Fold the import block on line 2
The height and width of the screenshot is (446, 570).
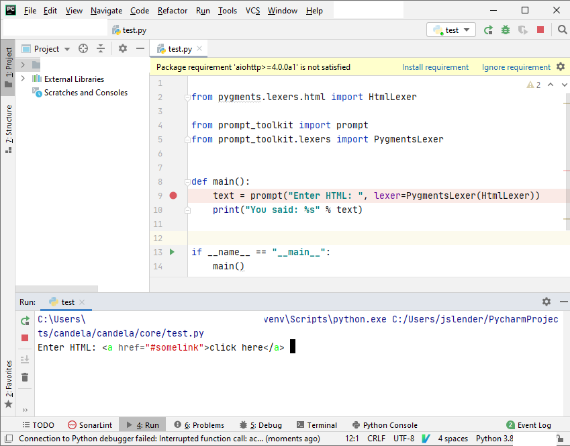point(187,97)
